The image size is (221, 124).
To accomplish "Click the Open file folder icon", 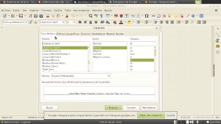I will [13, 16].
